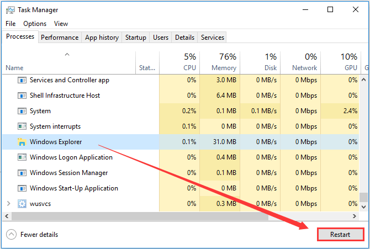The image size is (370, 249).
Task: Click the Services and Controller app icon
Action: pos(22,80)
